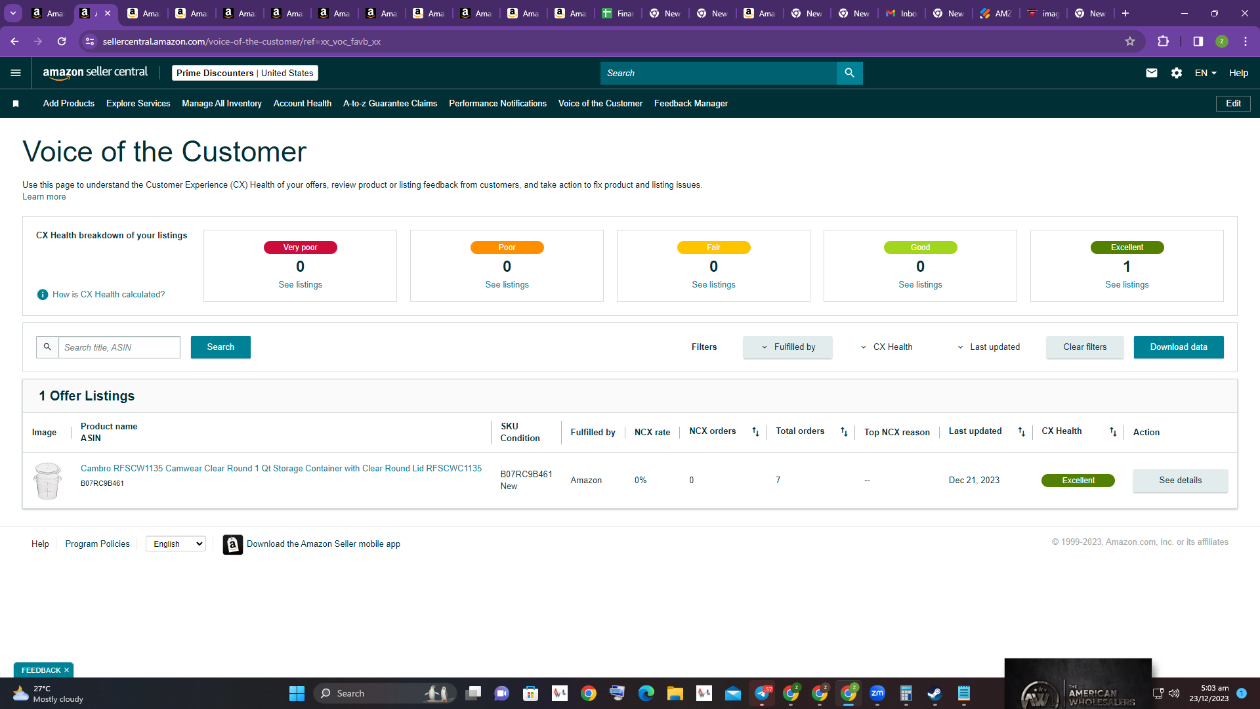Open a new browser tab
This screenshot has height=709, width=1260.
coord(1125,13)
